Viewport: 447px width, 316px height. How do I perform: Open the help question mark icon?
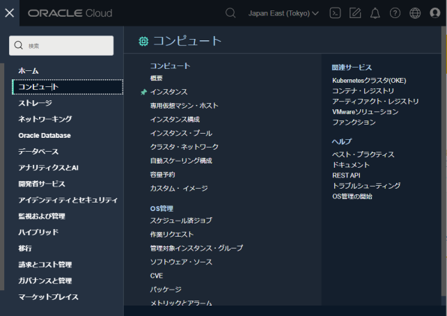click(x=395, y=13)
